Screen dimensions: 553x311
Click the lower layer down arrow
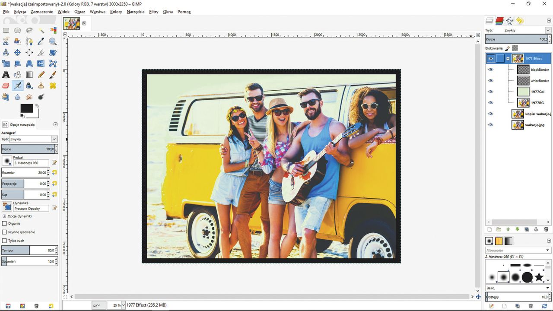(x=518, y=229)
